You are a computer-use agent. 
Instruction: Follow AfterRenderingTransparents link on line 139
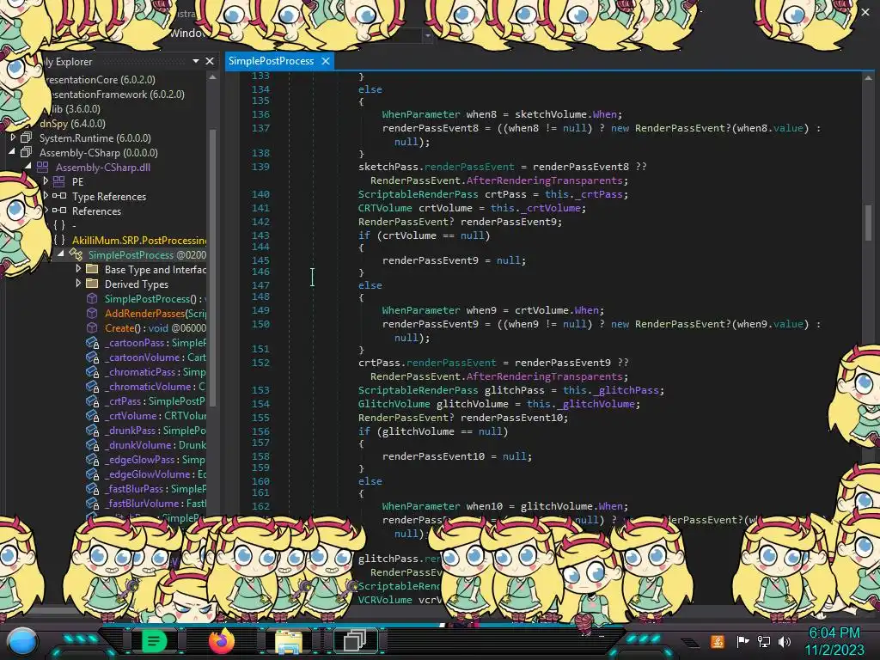(544, 180)
